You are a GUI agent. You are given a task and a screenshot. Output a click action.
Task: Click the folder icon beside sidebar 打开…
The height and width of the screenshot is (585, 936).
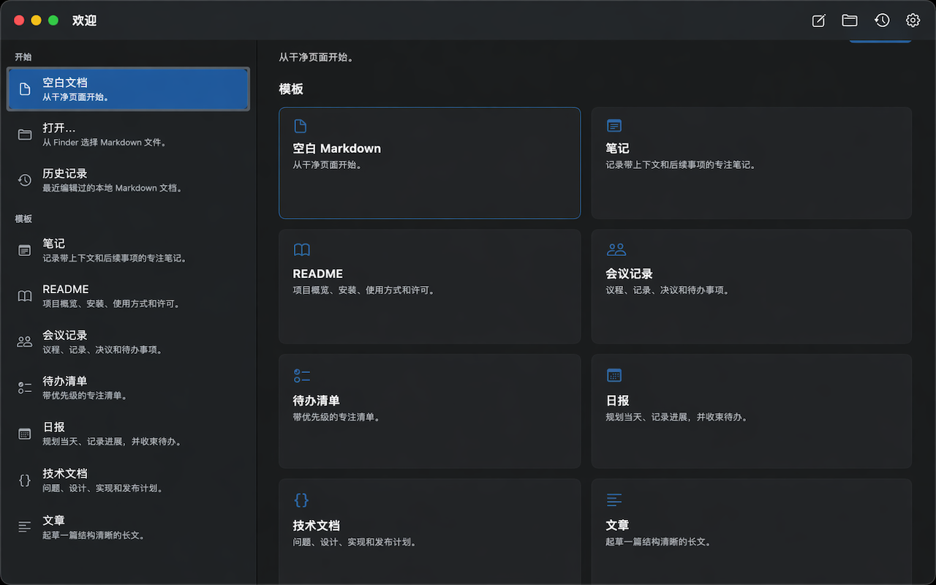point(25,135)
